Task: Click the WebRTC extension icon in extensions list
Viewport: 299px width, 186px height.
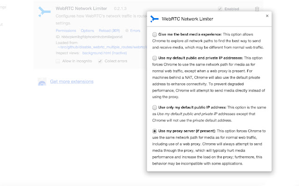Action: coord(44,12)
